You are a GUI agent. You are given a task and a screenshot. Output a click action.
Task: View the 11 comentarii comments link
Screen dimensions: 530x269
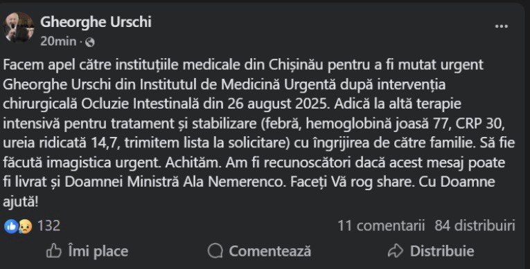coord(381,225)
